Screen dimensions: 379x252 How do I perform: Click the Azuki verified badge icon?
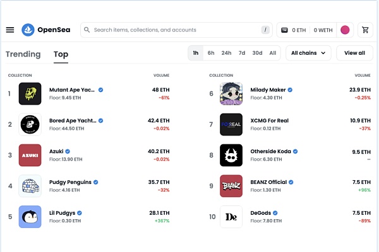(68, 151)
